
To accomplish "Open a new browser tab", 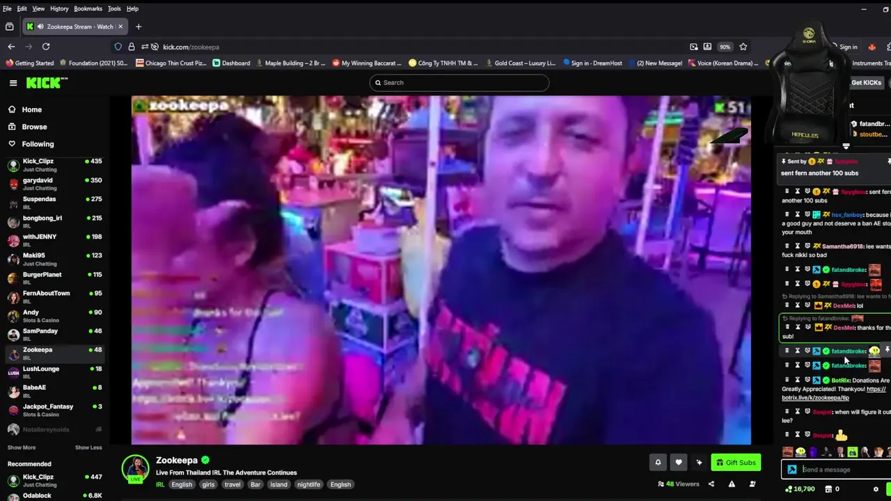I will pyautogui.click(x=139, y=26).
